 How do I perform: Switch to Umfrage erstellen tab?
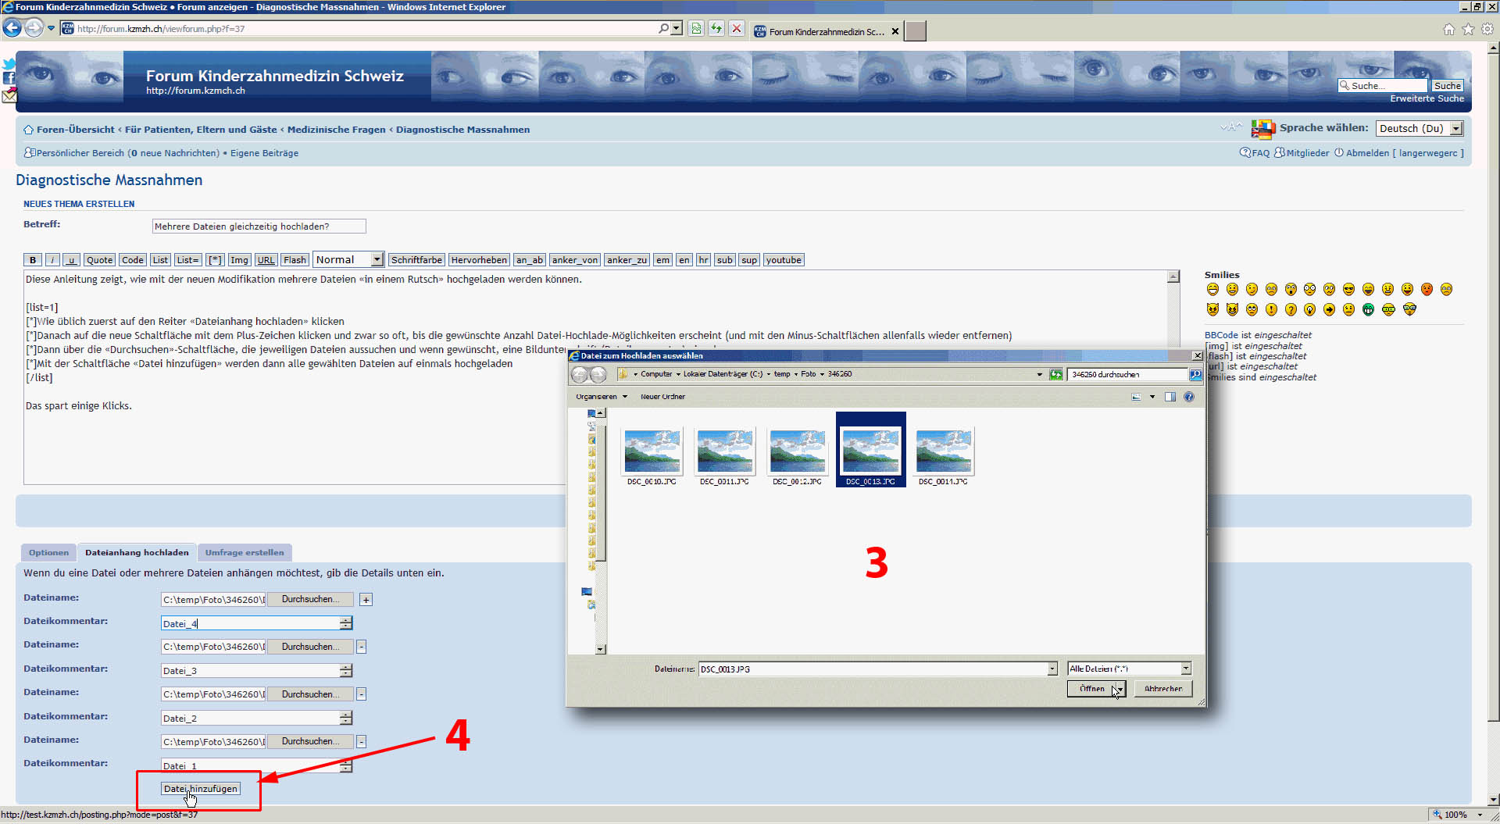click(245, 553)
